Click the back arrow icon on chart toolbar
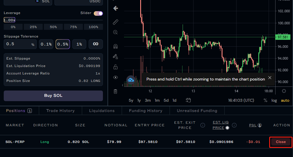The height and width of the screenshot is (157, 293). click(x=116, y=8)
